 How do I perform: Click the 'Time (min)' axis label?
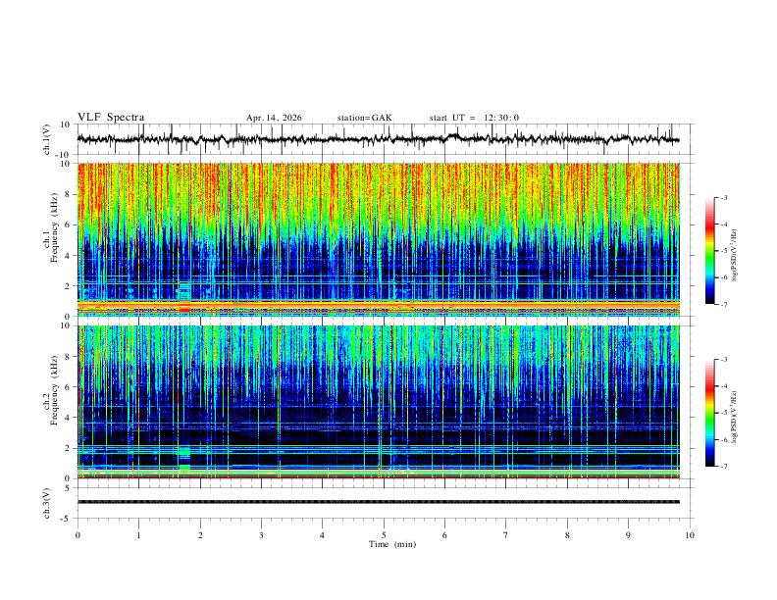click(x=392, y=544)
